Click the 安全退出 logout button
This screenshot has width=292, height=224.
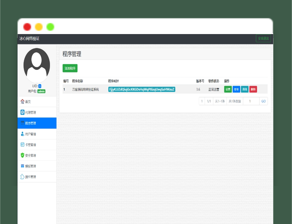tap(263, 39)
